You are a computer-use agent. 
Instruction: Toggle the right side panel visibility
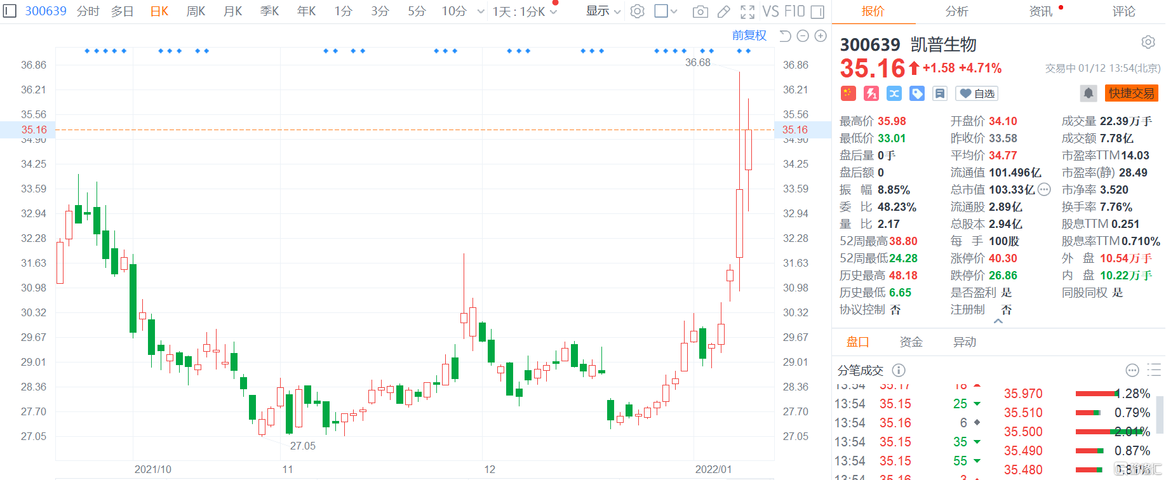(x=818, y=11)
